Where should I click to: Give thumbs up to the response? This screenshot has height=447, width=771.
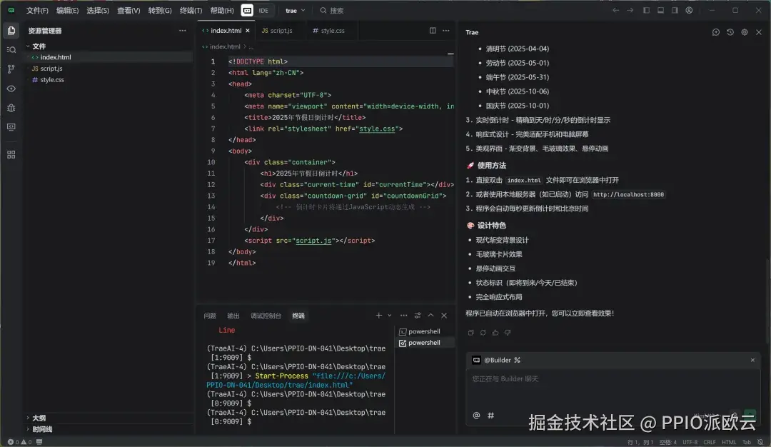click(495, 333)
